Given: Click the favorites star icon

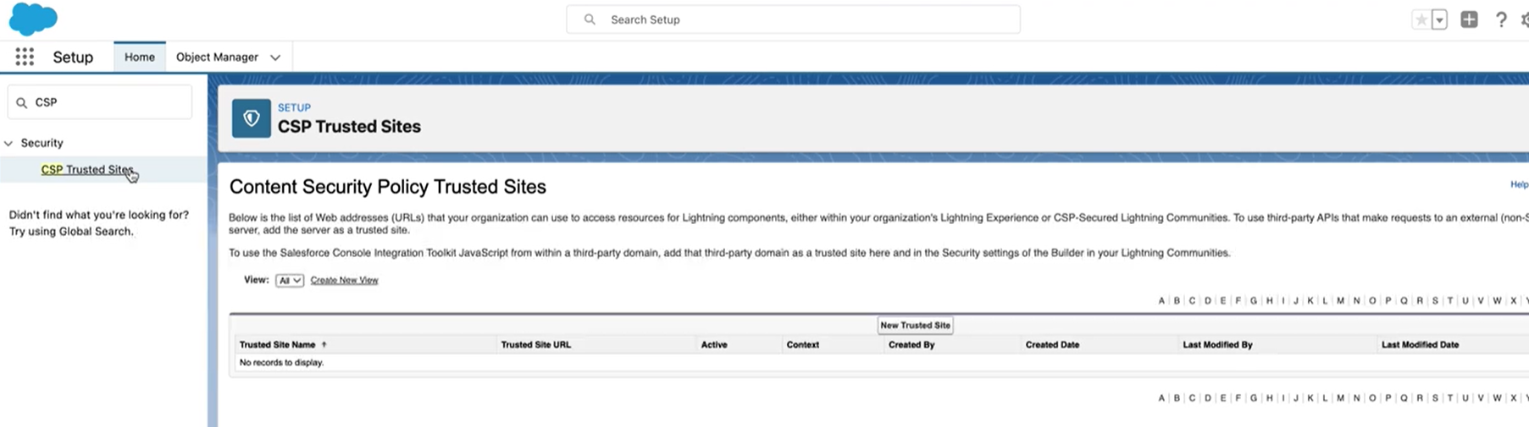Looking at the screenshot, I should [x=1421, y=19].
